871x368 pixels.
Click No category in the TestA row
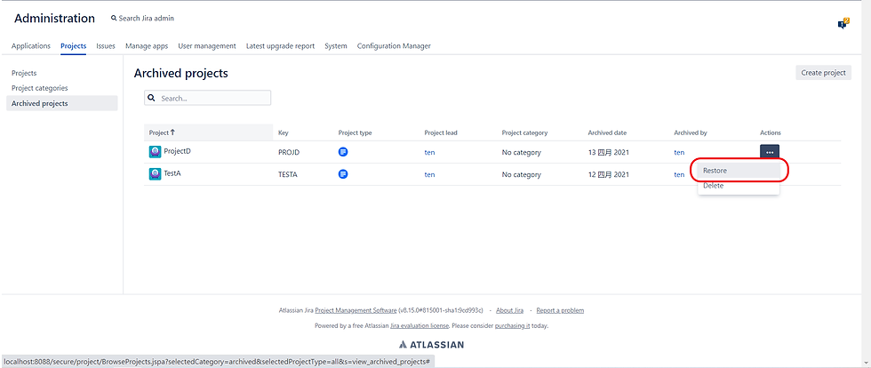tap(521, 174)
